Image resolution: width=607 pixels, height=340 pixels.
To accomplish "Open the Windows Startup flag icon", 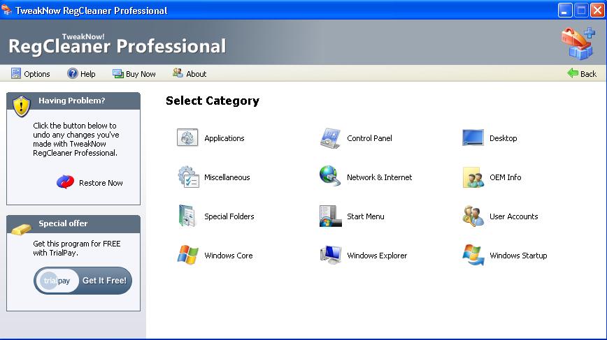I will [x=473, y=255].
